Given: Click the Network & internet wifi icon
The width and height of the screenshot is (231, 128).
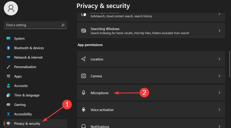Looking at the screenshot, I should pos(8,58).
